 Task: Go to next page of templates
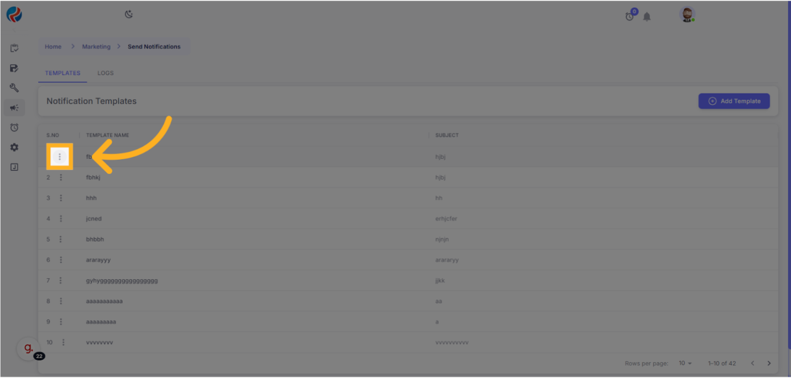click(769, 363)
